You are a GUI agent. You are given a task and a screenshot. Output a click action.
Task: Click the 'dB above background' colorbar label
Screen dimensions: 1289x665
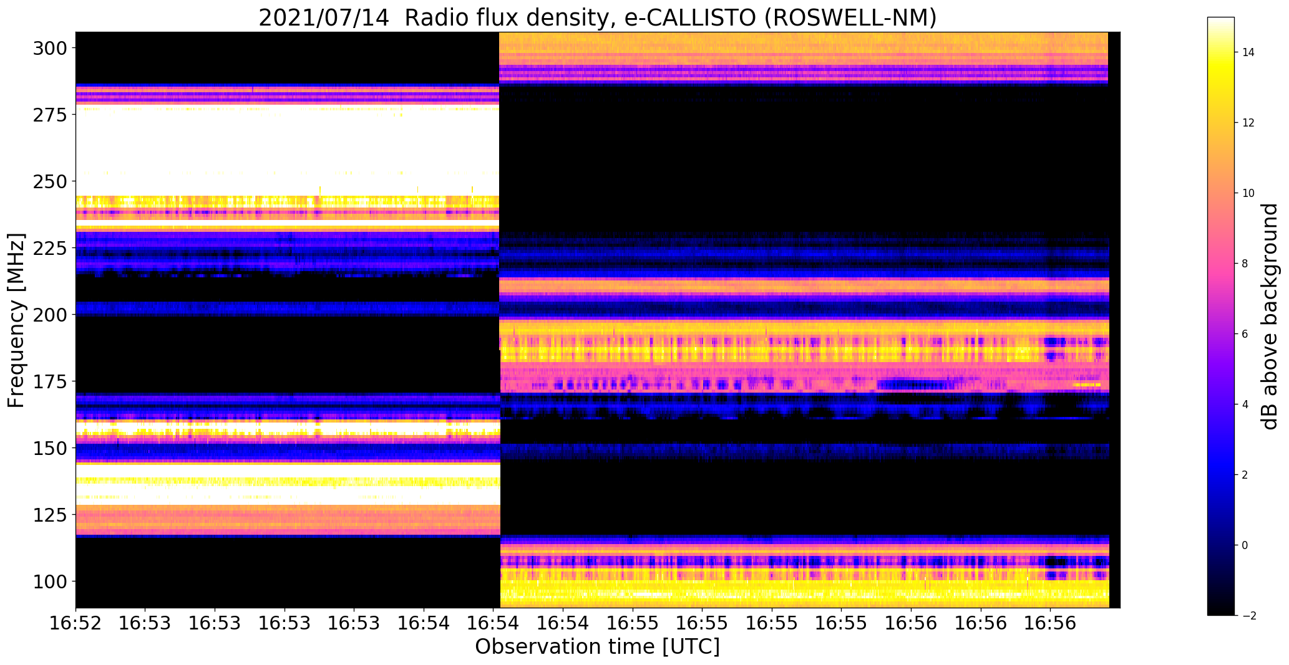pos(1270,317)
